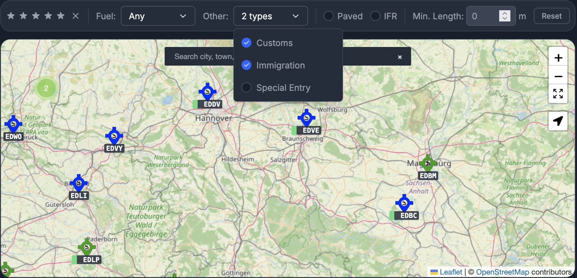Screen dimensions: 577x278
Task: Set rating filter to three stars
Action: [x=36, y=16]
